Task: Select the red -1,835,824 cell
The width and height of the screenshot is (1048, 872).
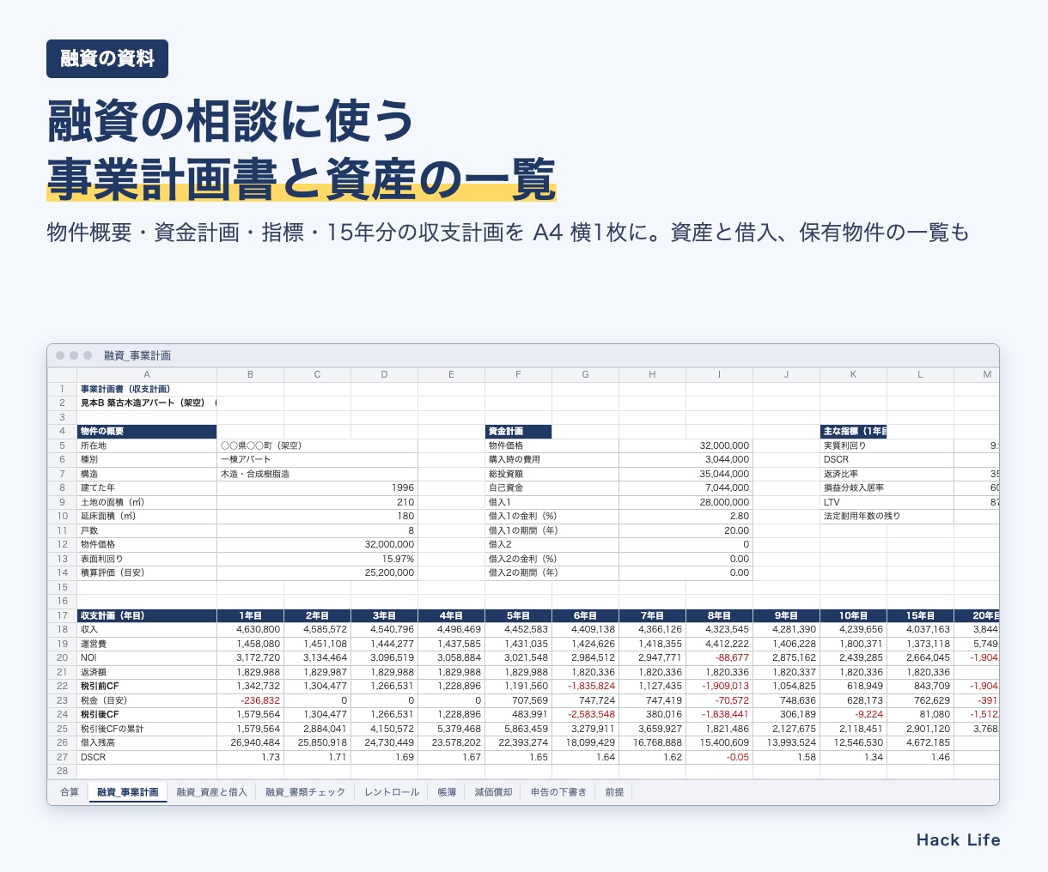Action: coord(585,686)
